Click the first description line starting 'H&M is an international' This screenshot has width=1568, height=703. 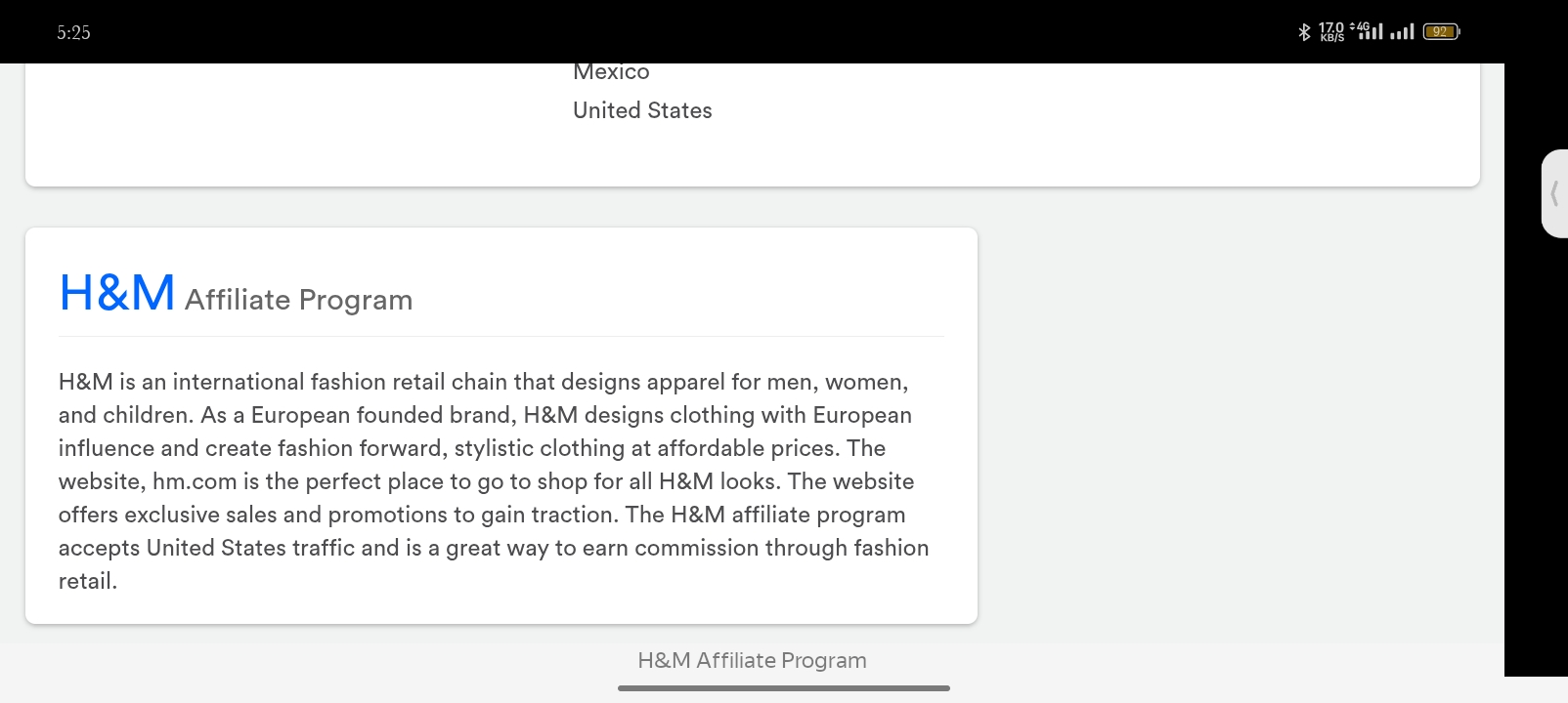(x=483, y=382)
